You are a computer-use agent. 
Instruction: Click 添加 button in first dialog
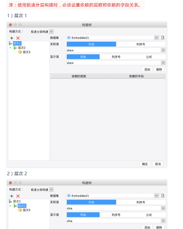click(147, 69)
